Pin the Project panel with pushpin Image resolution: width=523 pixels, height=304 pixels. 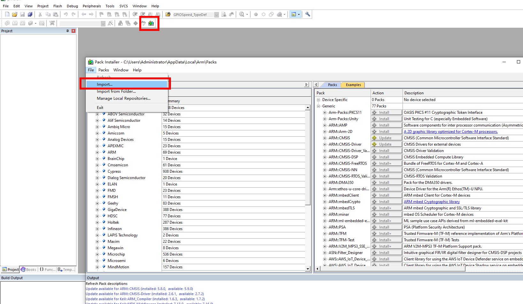[67, 31]
